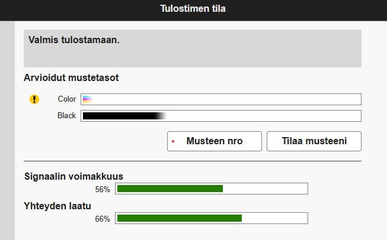Select the Tulostimen tila title
Image resolution: width=387 pixels, height=240 pixels.
point(193,9)
